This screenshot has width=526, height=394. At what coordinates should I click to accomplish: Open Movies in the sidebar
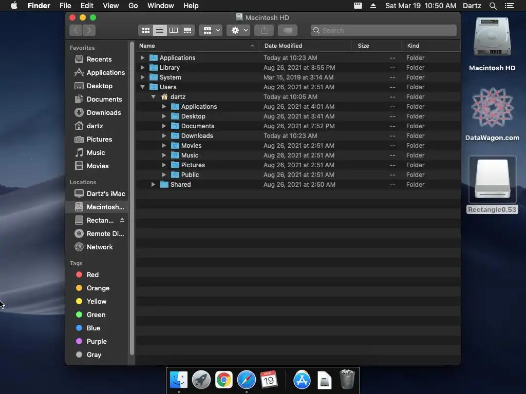97,166
